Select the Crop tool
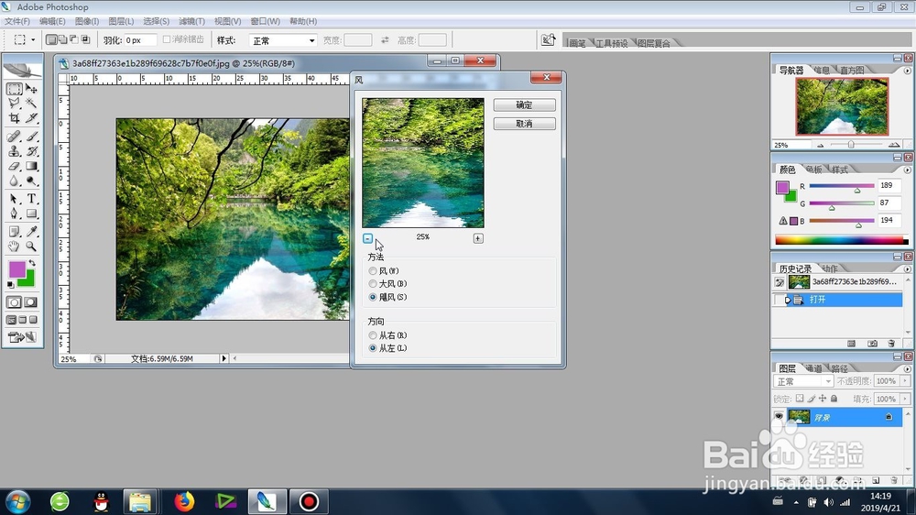This screenshot has height=515, width=916. tap(14, 118)
